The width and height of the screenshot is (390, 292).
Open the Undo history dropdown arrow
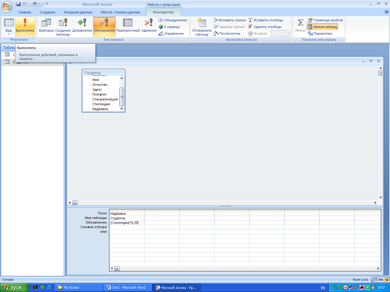tap(39, 4)
